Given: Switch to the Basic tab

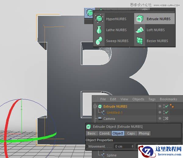Looking at the screenshot, I should coord(91,133).
